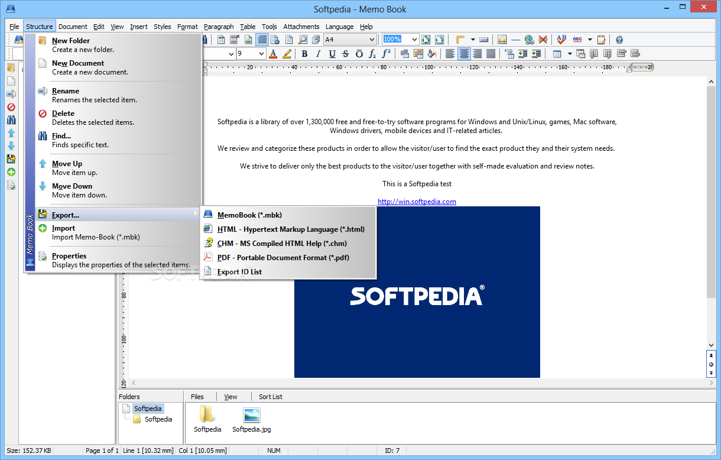Viewport: 721px width, 460px height.
Task: Click the superscript f² icon
Action: [x=386, y=54]
